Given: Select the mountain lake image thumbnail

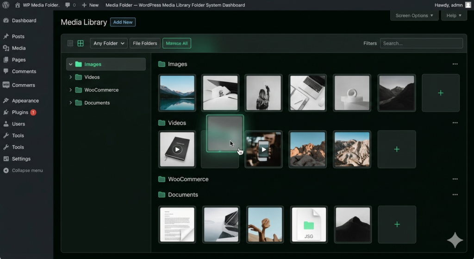Looking at the screenshot, I should pyautogui.click(x=177, y=93).
